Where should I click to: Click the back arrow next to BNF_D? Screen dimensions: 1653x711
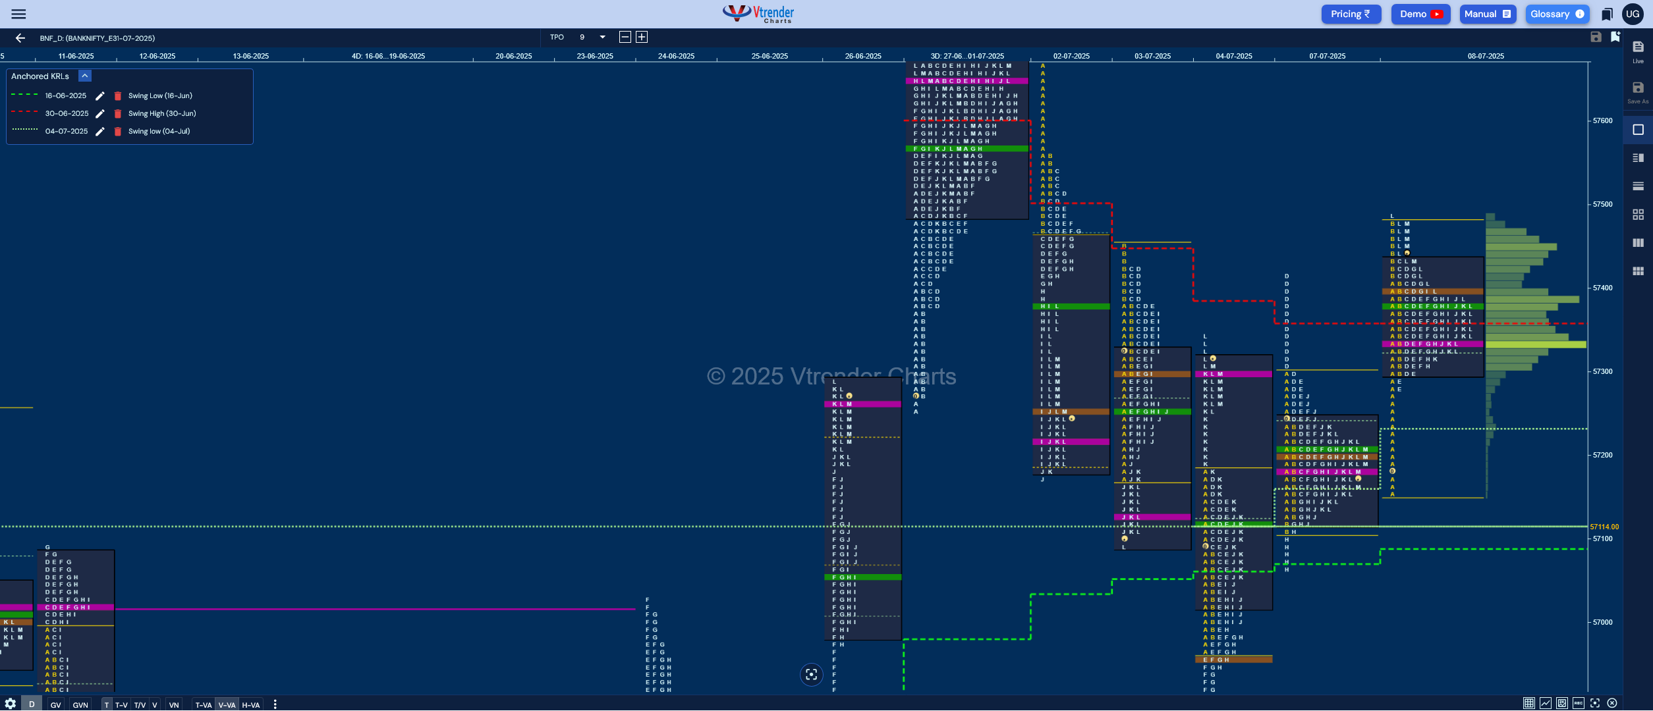click(x=20, y=38)
